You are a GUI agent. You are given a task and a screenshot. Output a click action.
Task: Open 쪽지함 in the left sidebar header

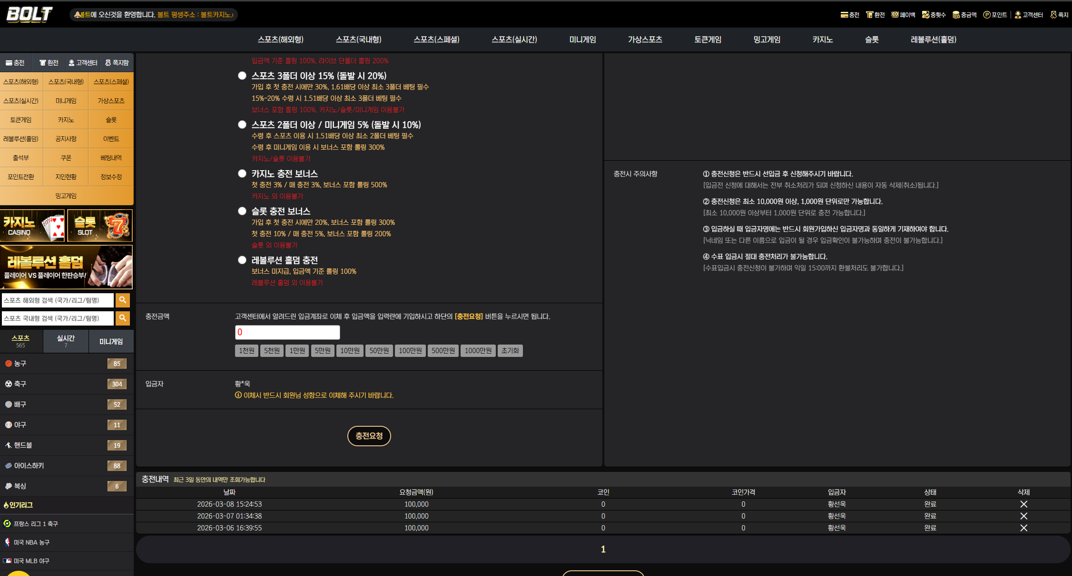click(x=117, y=63)
